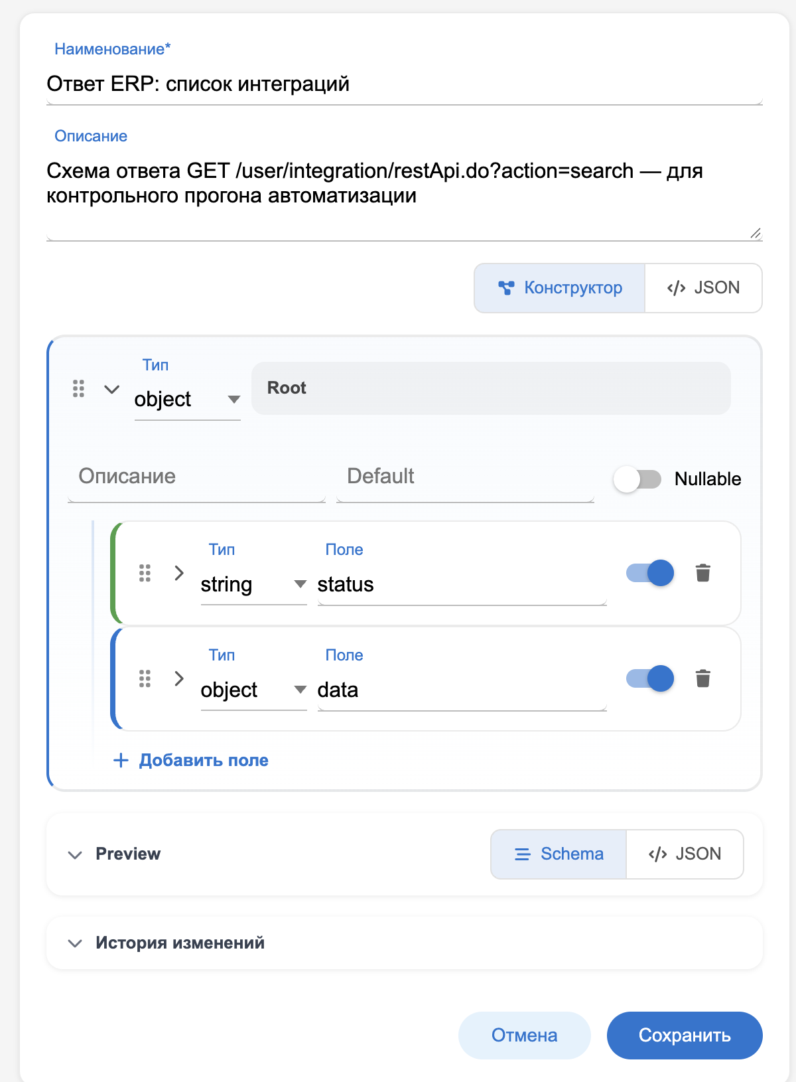Select the Schema preview tab
796x1082 pixels.
[x=559, y=854]
